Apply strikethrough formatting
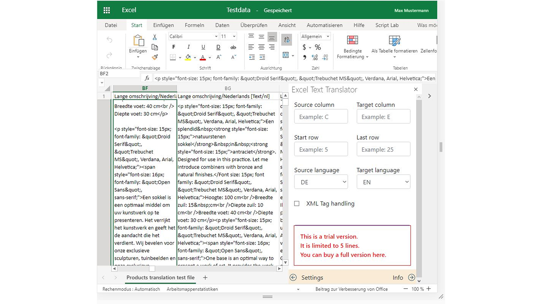The width and height of the screenshot is (542, 304). coord(233,47)
